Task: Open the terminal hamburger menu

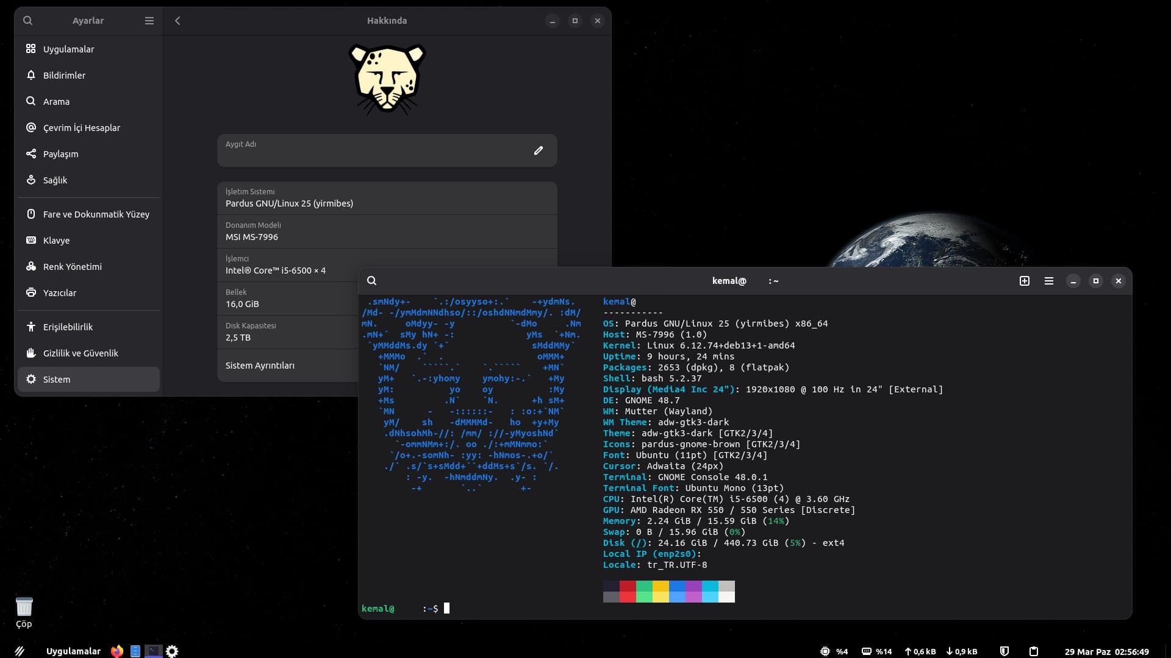Action: click(x=1048, y=281)
